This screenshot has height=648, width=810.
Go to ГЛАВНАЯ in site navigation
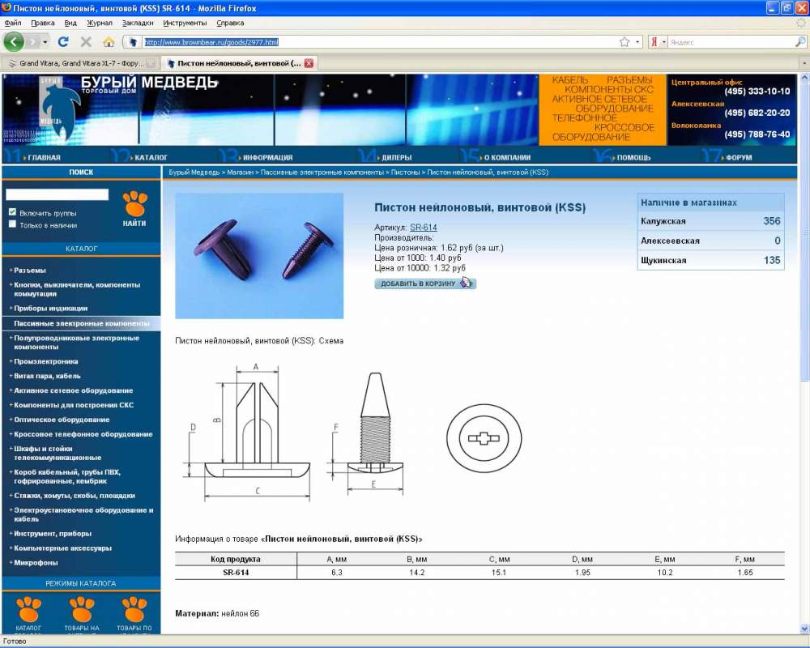click(x=44, y=157)
